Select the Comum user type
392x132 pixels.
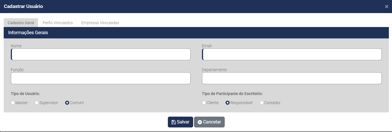(67, 103)
